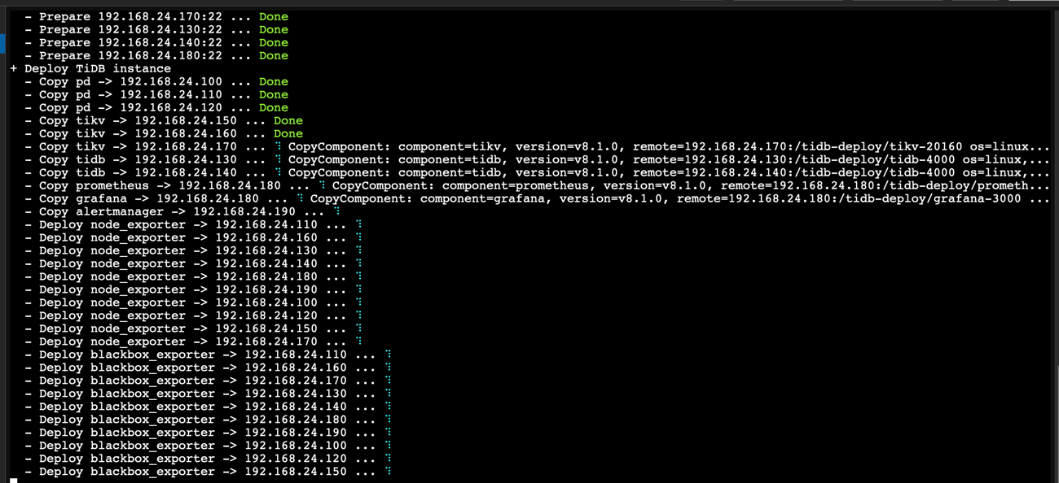The width and height of the screenshot is (1059, 483).
Task: Click Done status for Prepare 192.168.24.170:22
Action: [273, 16]
